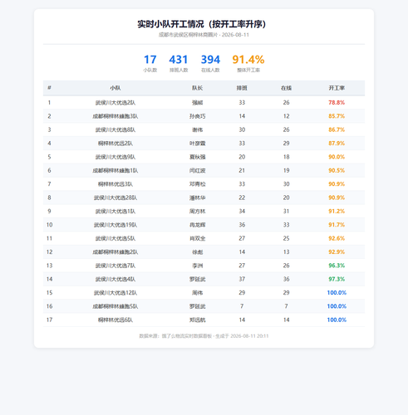Select the 90.5% rate cell
The height and width of the screenshot is (415, 408).
tap(337, 170)
